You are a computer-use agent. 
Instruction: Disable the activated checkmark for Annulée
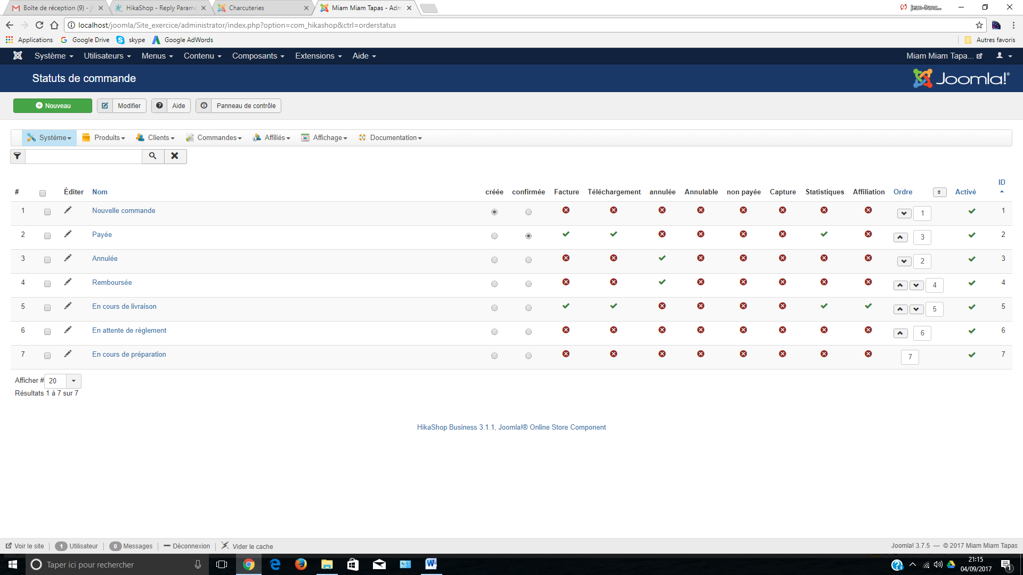tap(972, 259)
